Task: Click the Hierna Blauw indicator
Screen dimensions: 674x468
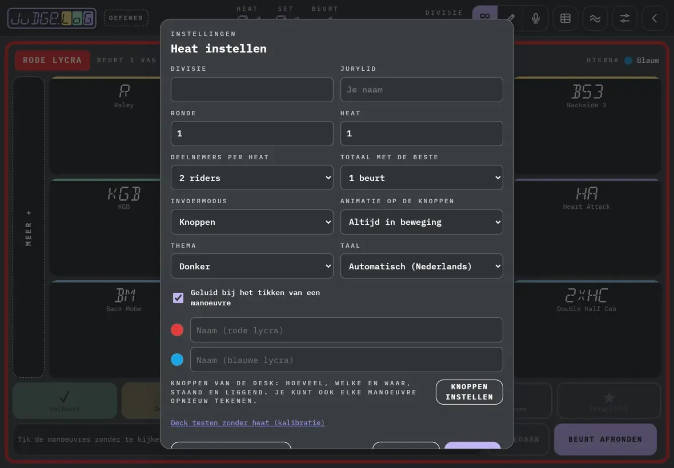Action: click(x=623, y=60)
